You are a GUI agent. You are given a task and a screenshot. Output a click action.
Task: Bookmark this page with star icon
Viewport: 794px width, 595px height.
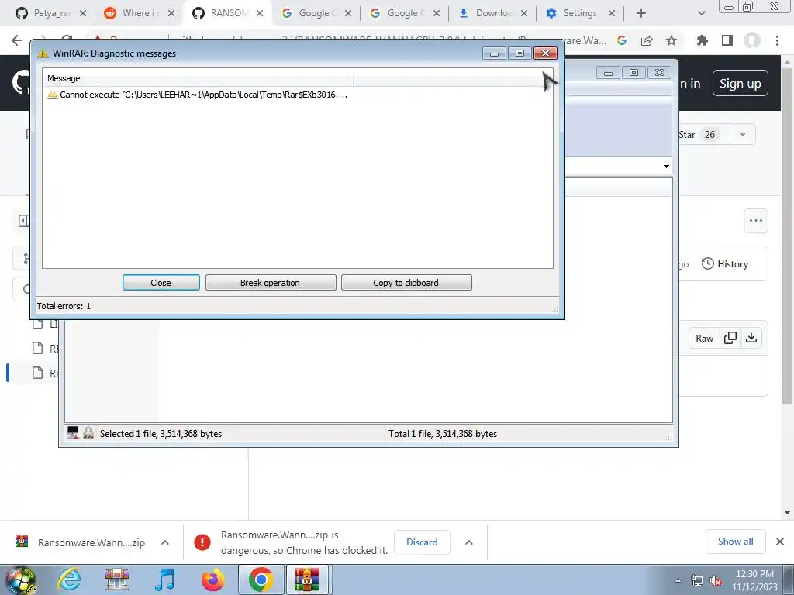[671, 40]
